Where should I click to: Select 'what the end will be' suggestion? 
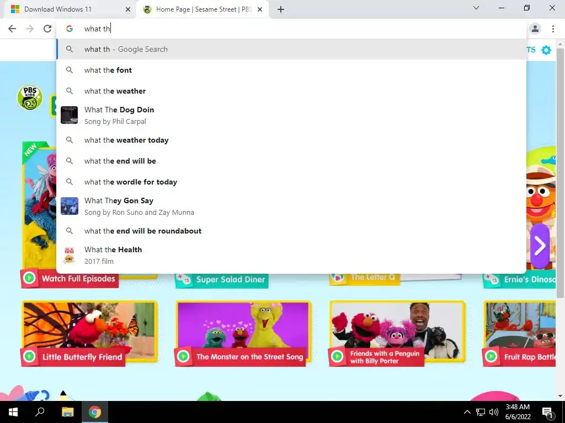pos(291,161)
